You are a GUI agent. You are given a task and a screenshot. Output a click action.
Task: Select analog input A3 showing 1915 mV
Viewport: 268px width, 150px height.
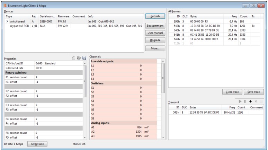123,136
